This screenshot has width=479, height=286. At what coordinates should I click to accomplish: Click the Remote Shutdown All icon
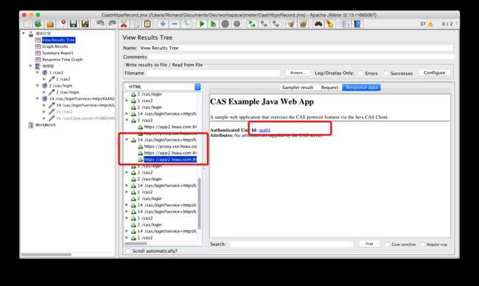[x=276, y=24]
